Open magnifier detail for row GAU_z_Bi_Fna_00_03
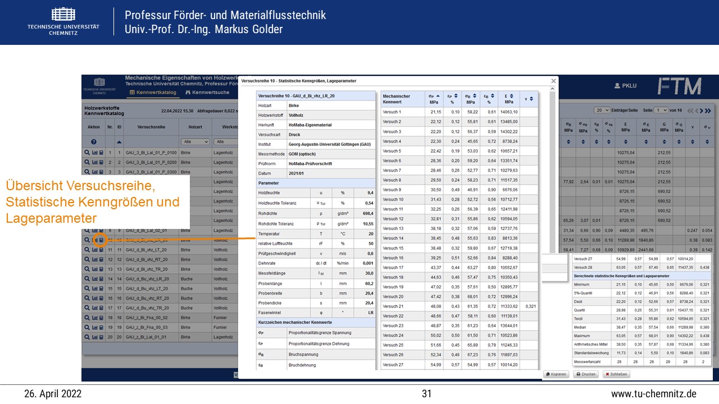This screenshot has width=719, height=404. [87, 327]
